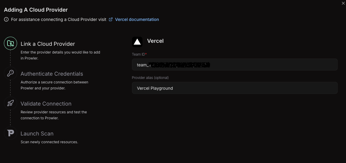Screen dimensions: 346x163
Task: Click the Validate Connection rocket icon
Action: 10,103
